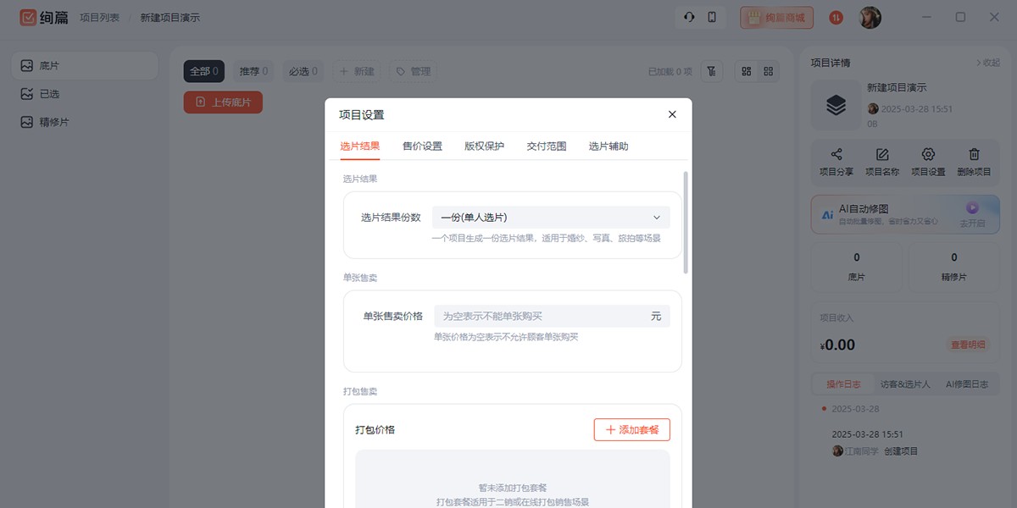Add a package via 添加套餐
The height and width of the screenshot is (508, 1017).
click(x=631, y=429)
